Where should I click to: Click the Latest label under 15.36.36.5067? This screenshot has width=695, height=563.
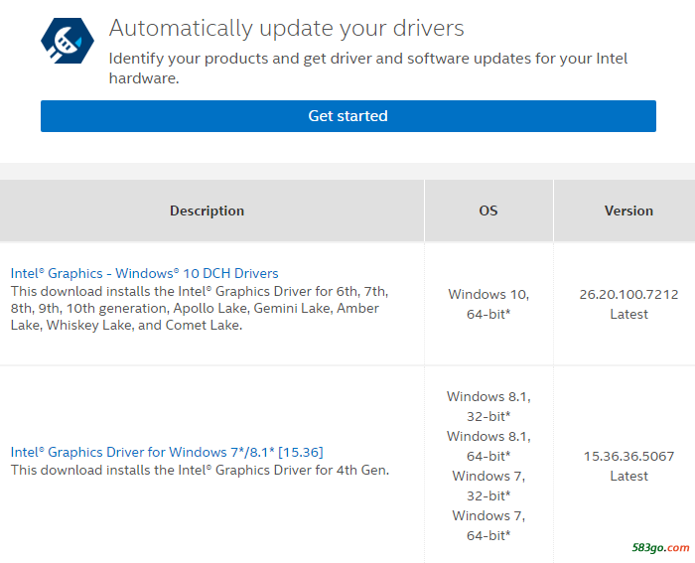coord(628,476)
